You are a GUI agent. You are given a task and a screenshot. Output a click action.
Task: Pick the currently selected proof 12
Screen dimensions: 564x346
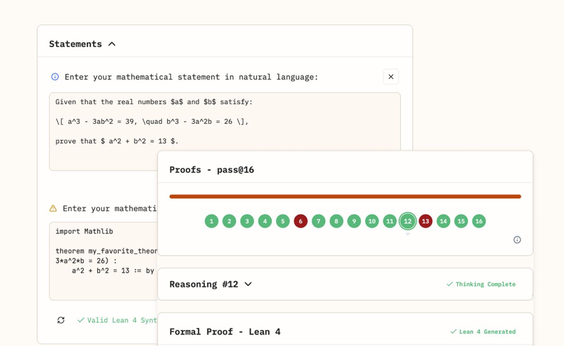coord(407,221)
